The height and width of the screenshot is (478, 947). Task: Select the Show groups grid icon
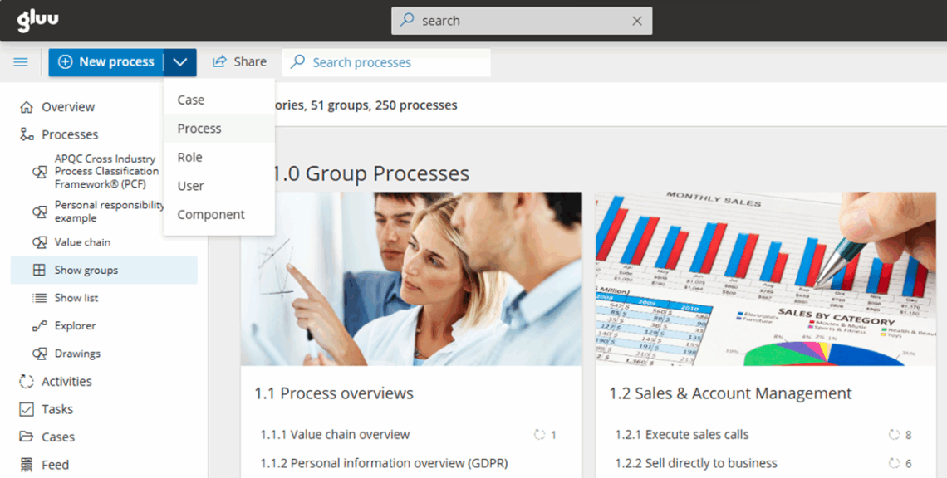coord(39,270)
